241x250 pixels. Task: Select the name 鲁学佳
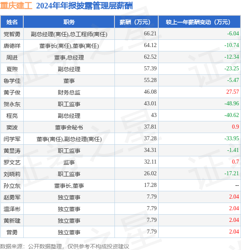pos(12,81)
